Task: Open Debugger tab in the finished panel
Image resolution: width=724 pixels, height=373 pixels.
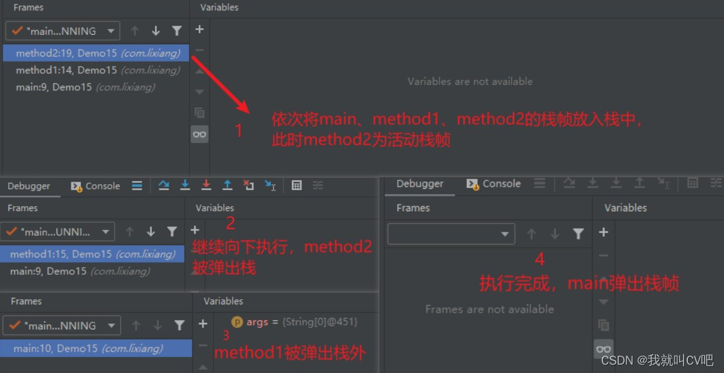Action: pyautogui.click(x=420, y=184)
